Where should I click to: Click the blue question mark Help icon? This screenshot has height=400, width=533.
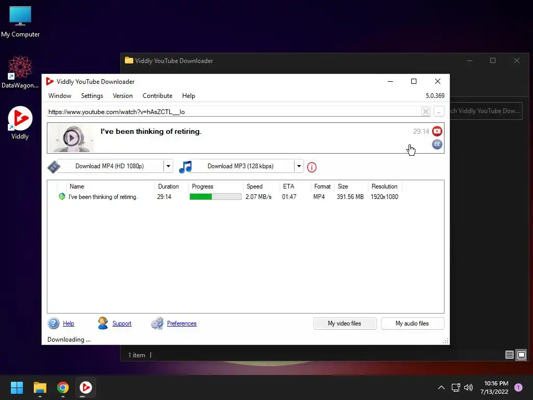click(54, 323)
